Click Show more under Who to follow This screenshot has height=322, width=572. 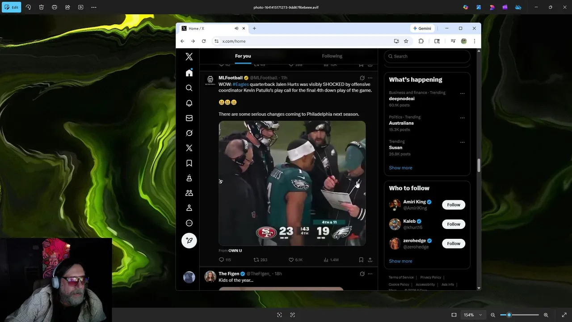[x=400, y=261]
